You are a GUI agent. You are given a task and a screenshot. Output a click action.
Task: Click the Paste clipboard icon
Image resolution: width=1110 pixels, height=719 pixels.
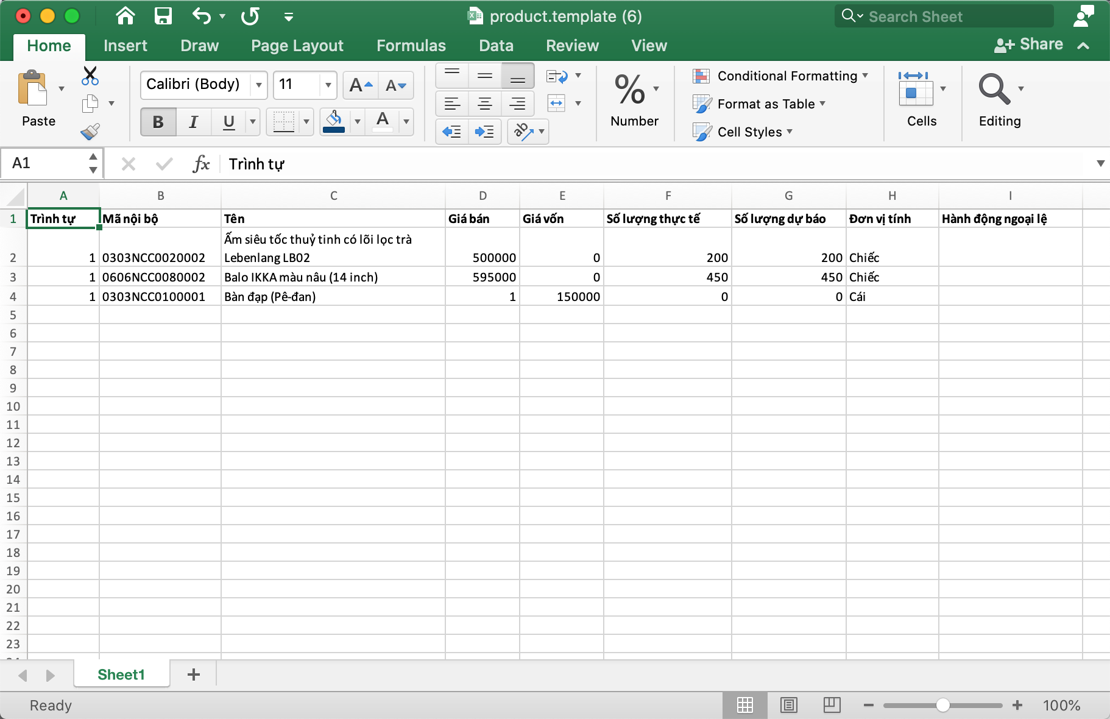[x=33, y=88]
